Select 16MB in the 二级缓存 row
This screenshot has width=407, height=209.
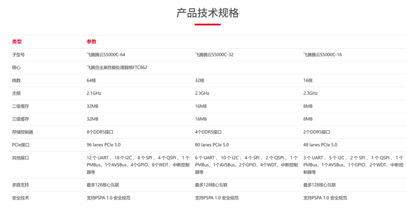pyautogui.click(x=201, y=106)
